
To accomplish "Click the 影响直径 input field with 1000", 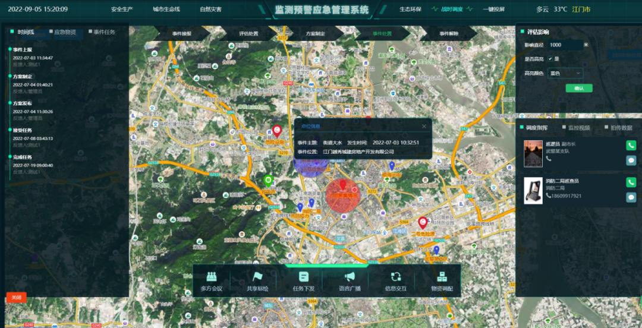I will click(564, 45).
